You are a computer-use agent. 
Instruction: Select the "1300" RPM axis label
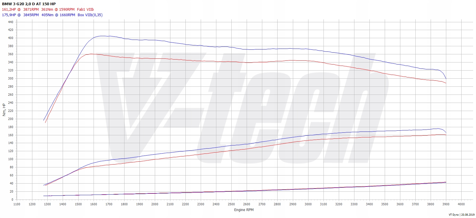click(47, 204)
